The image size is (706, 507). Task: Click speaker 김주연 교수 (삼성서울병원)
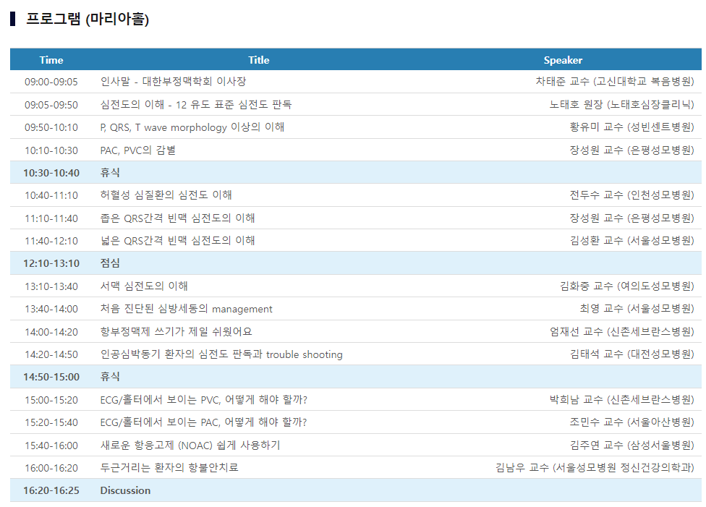(631, 445)
